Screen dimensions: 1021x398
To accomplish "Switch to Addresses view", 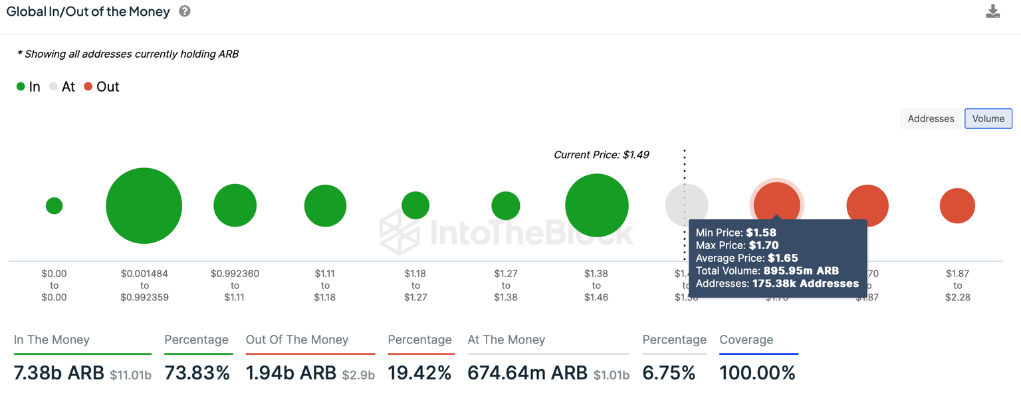I will (931, 118).
